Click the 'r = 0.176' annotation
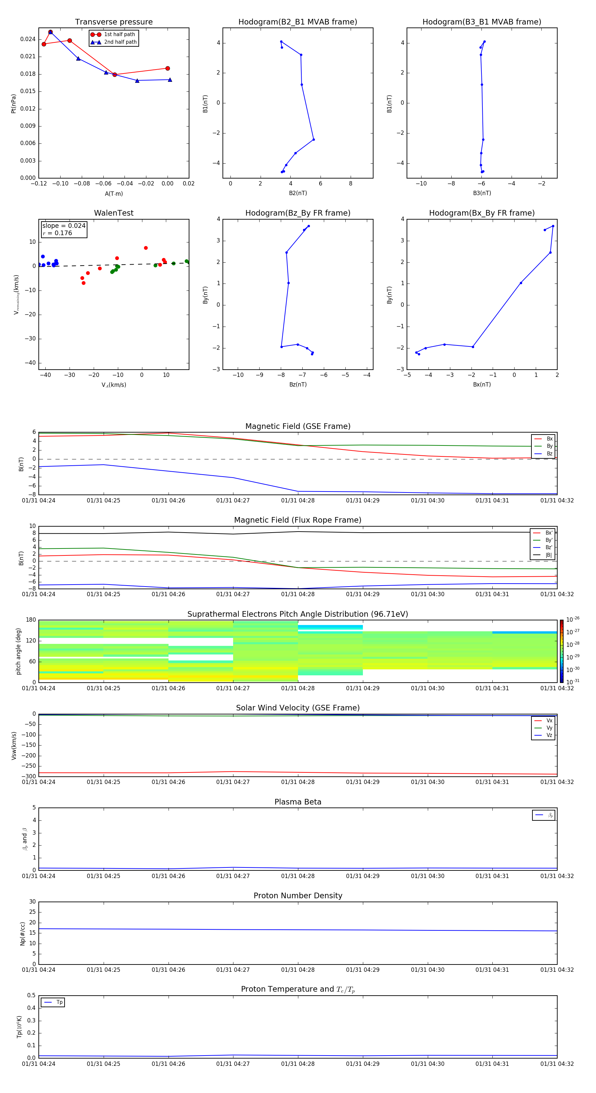Screen dimensions: 596x1093 click(57, 233)
